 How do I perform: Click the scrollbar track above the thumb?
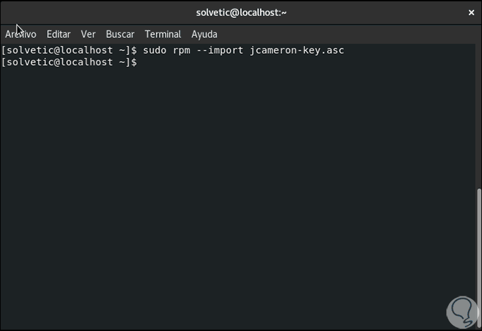click(x=479, y=113)
